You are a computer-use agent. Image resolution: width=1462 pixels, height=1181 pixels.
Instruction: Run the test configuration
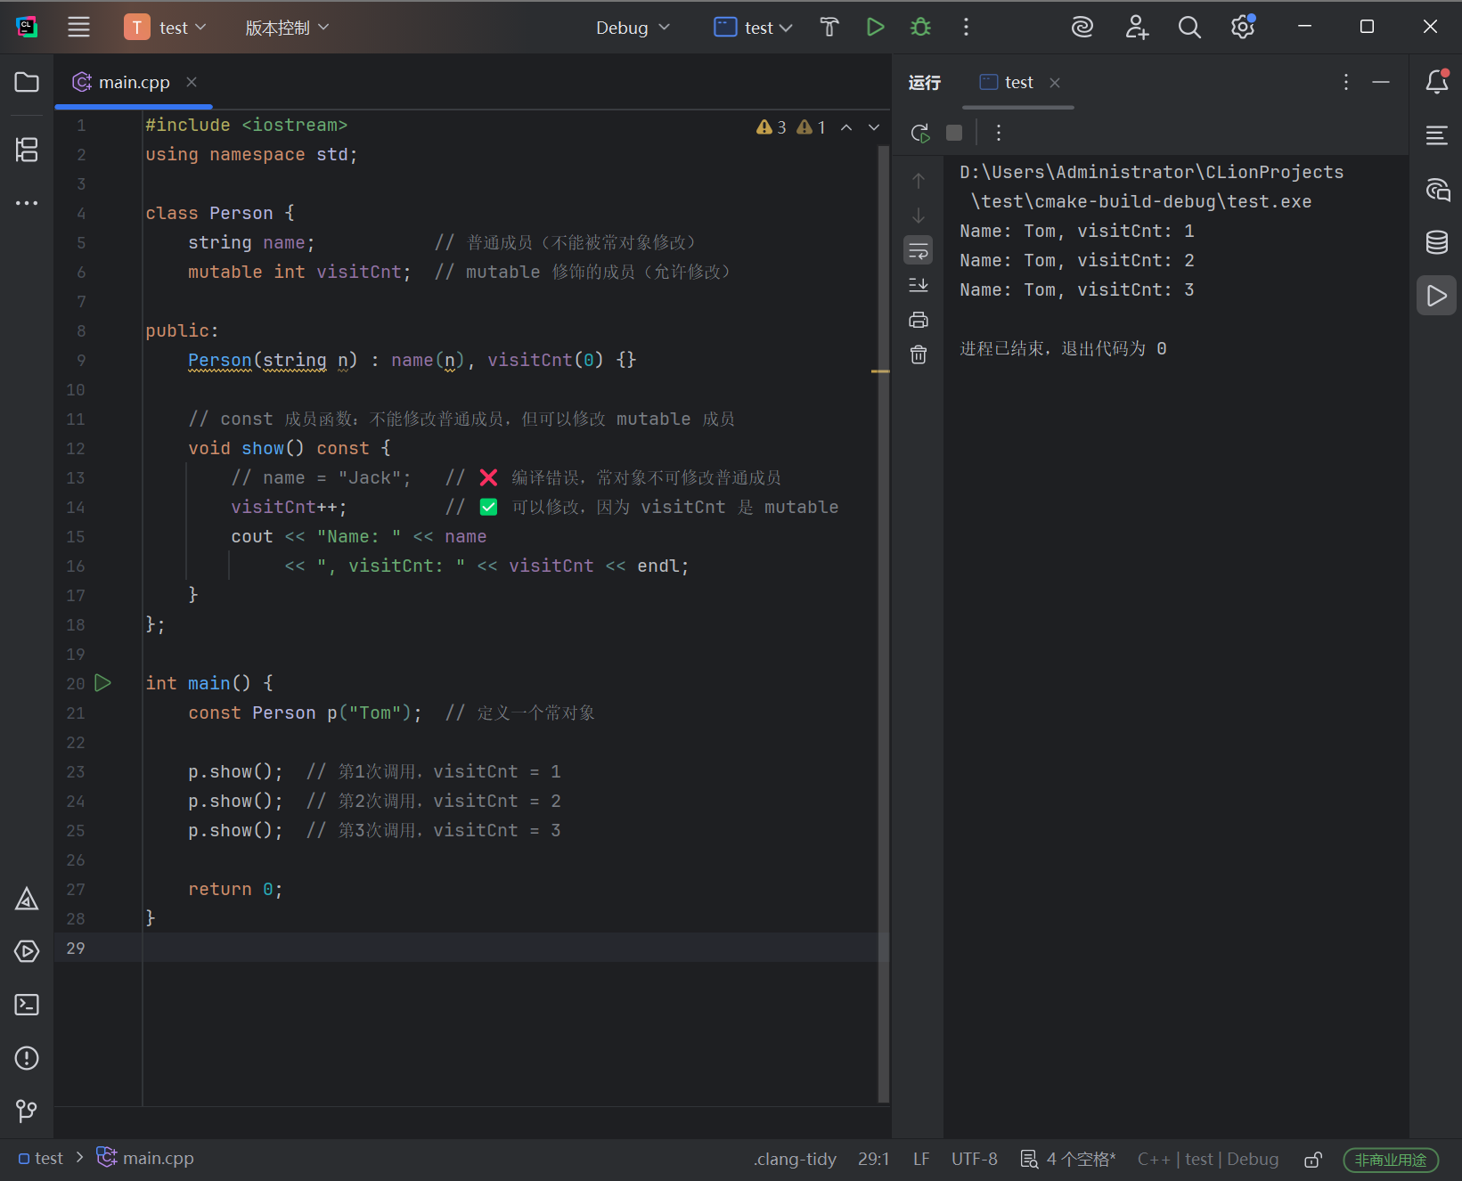875,28
